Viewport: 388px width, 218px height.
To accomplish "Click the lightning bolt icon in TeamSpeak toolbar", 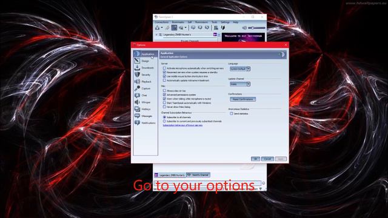I will tap(223, 28).
